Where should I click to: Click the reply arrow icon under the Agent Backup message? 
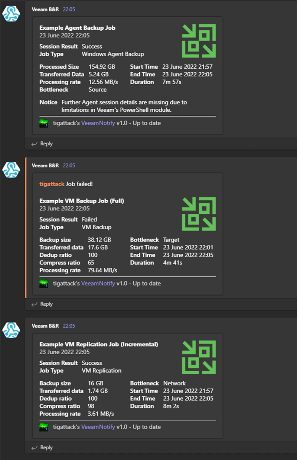[x=35, y=144]
